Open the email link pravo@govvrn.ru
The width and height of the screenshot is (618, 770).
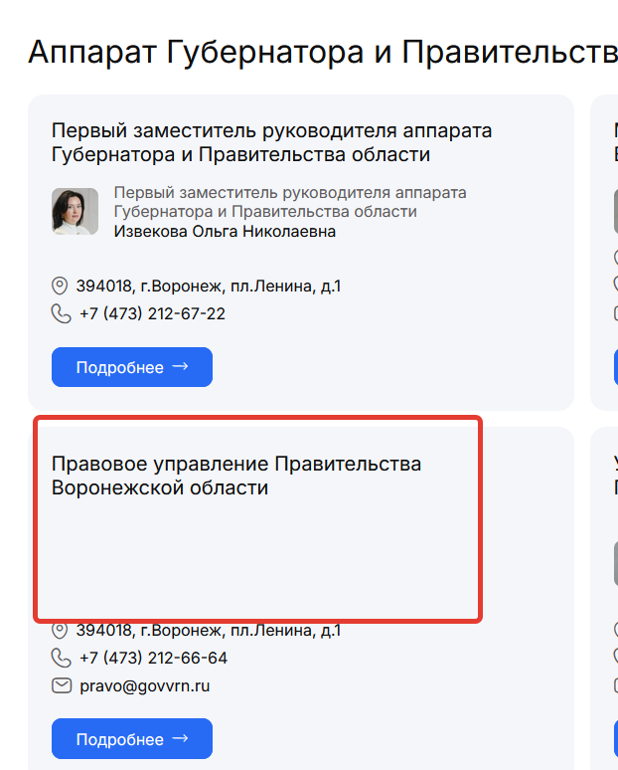pos(144,686)
